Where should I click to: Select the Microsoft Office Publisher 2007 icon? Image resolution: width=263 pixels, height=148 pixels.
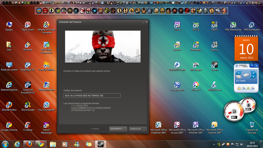click(159, 128)
